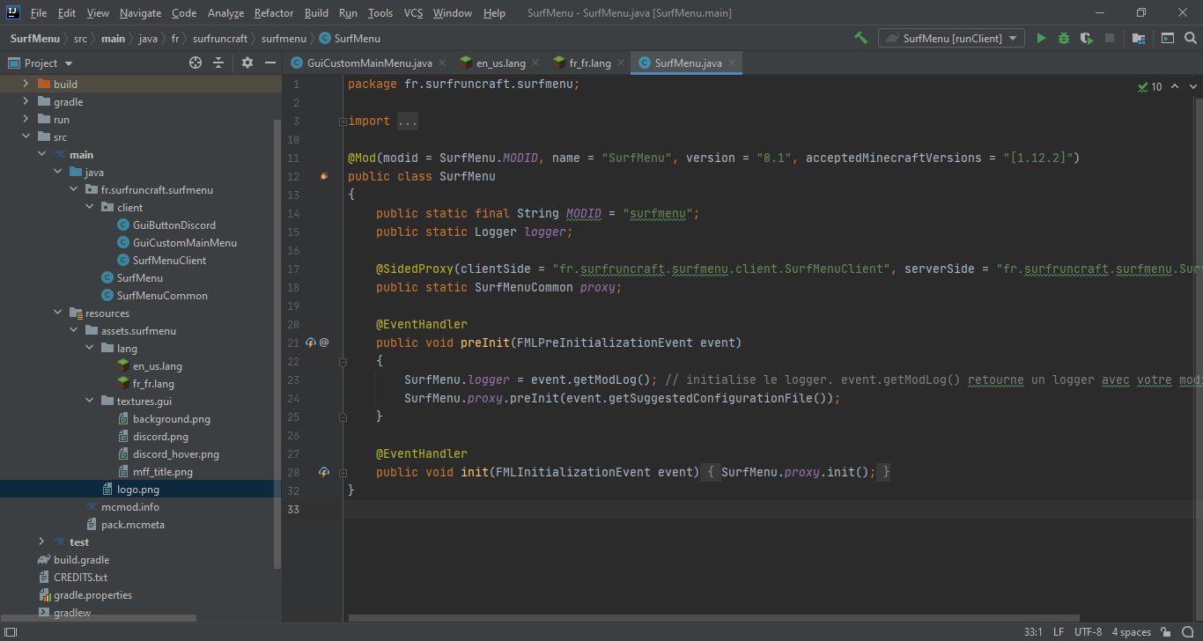
Task: Start debugging with the green bug icon
Action: tap(1064, 38)
